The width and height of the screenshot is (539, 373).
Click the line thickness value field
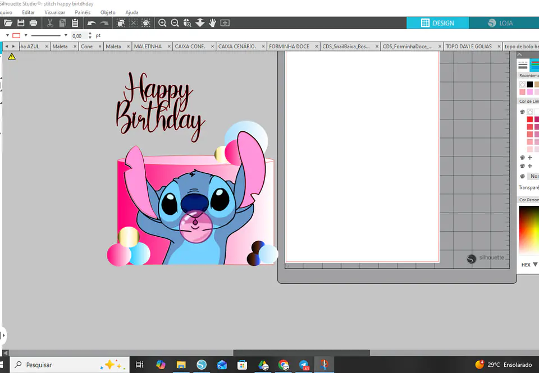point(79,36)
